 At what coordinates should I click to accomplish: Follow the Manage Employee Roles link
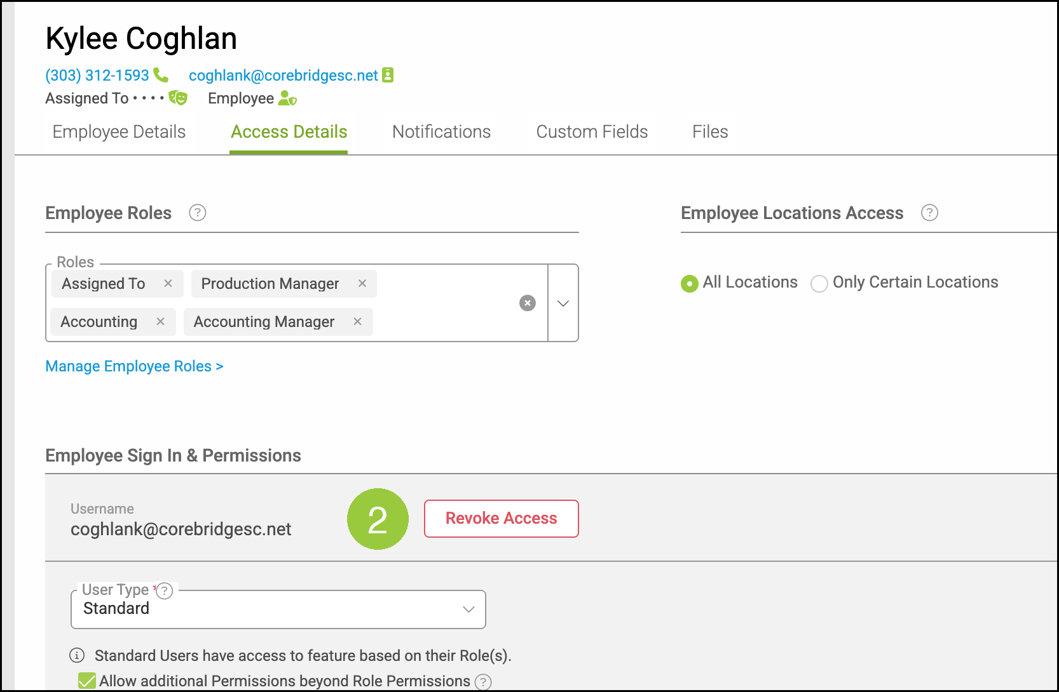(x=135, y=366)
